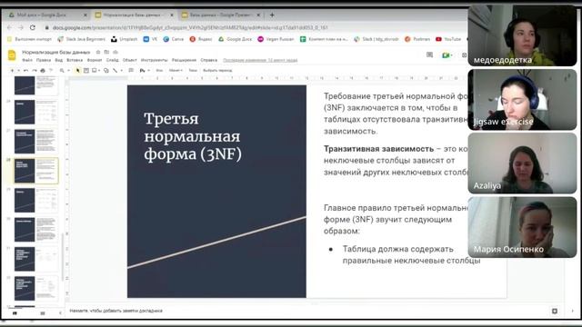Open the Файл menu
Screen dimensions: 582x327
(27, 60)
